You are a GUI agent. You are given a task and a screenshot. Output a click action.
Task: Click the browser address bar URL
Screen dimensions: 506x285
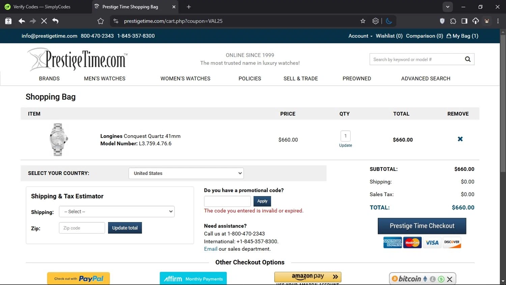tap(173, 21)
